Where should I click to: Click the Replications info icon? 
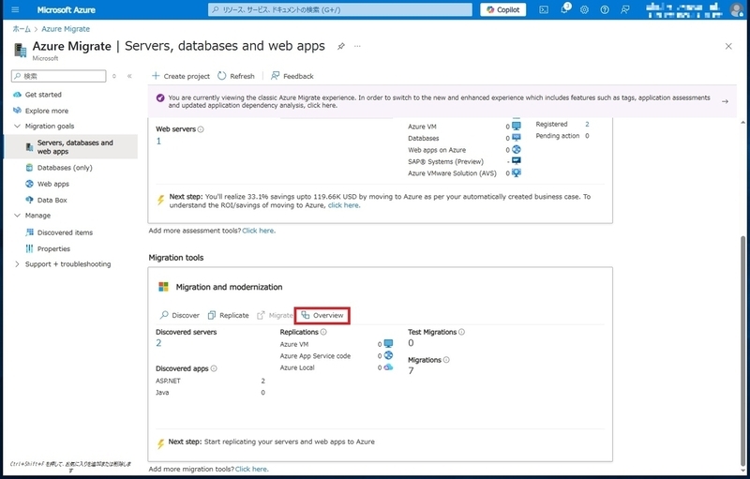323,332
